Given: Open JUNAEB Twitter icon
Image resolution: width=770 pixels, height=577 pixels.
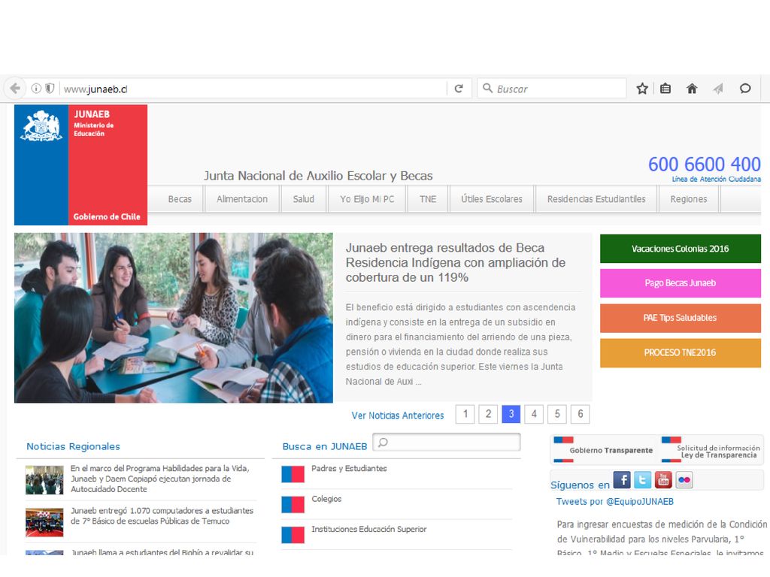Looking at the screenshot, I should (x=642, y=479).
